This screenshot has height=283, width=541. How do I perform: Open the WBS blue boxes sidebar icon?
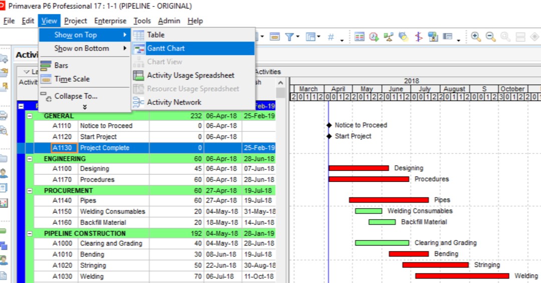point(4,245)
